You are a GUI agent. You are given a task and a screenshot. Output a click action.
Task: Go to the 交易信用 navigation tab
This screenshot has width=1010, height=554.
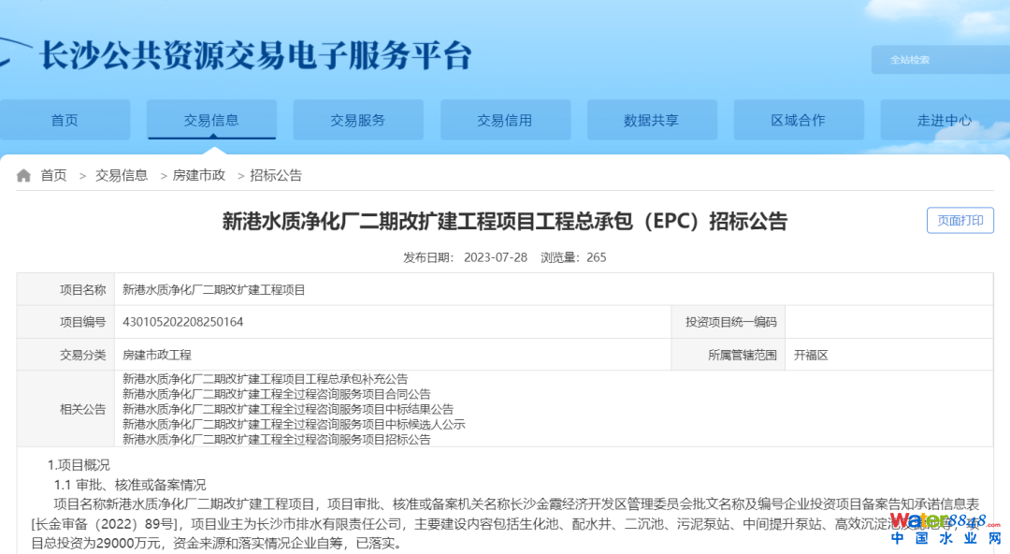(504, 120)
